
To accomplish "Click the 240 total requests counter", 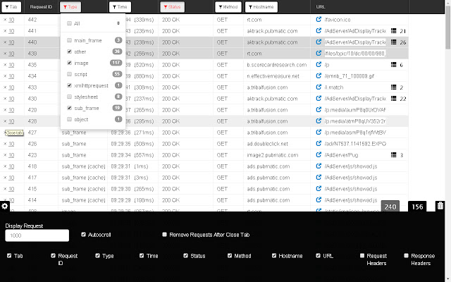I will click(390, 207).
